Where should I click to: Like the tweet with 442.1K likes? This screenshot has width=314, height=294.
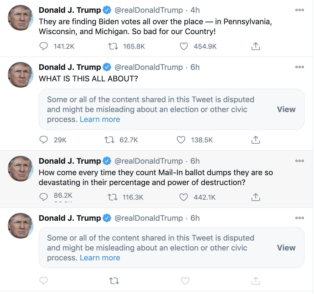click(184, 197)
